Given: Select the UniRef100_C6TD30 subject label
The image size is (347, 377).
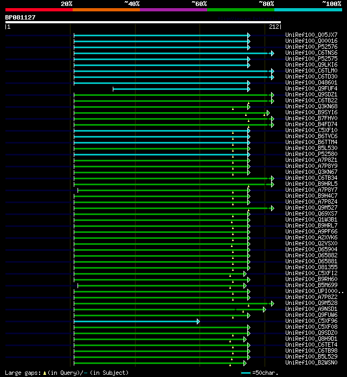Looking at the screenshot, I should [x=311, y=77].
